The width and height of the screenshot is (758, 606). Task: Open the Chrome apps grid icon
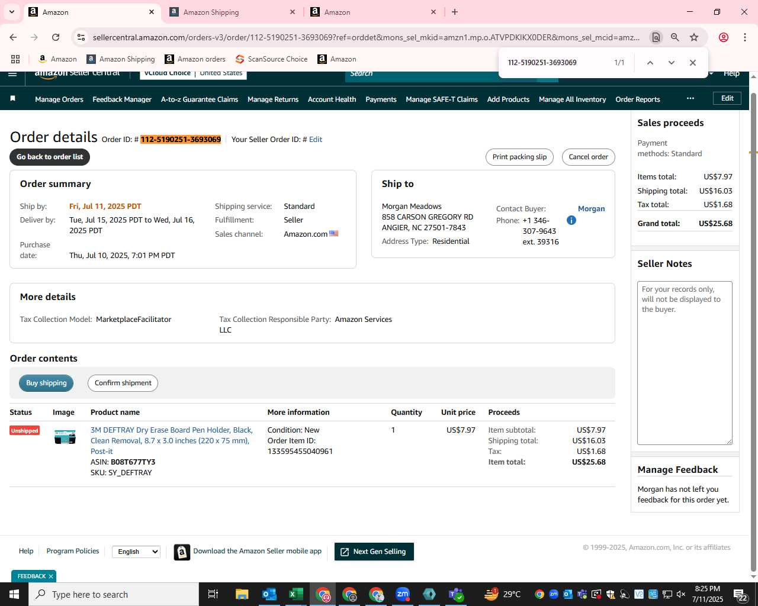(15, 59)
